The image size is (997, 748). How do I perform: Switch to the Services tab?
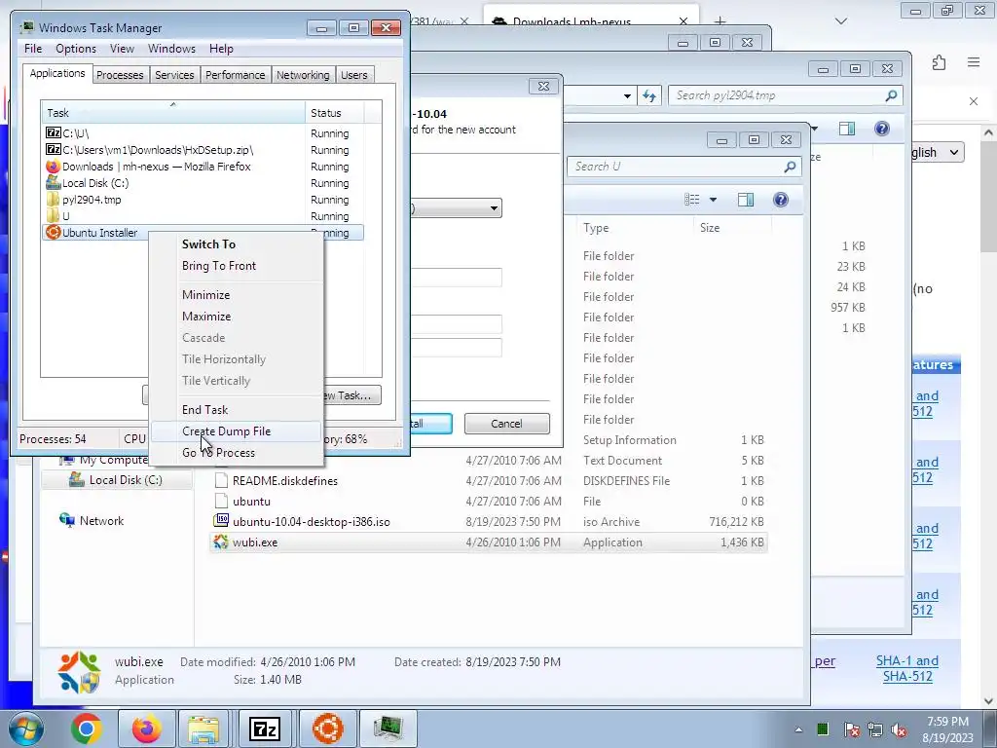174,75
